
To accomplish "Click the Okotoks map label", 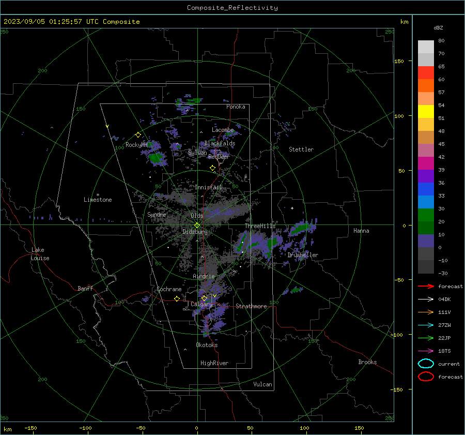I will click(207, 345).
